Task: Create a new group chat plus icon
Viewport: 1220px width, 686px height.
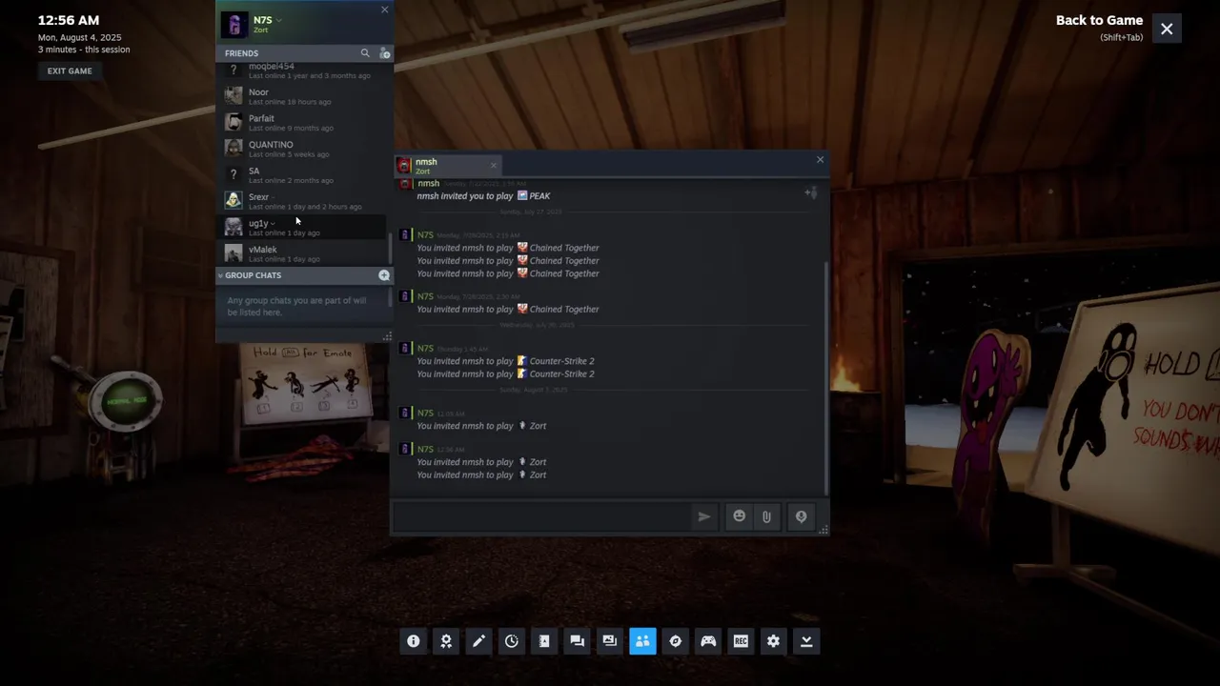Action: coord(384,275)
